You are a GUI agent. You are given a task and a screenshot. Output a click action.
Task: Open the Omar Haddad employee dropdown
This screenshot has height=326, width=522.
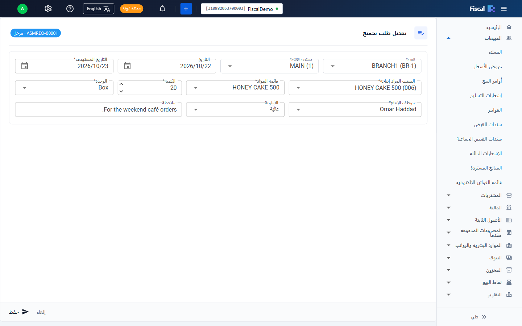tap(355, 109)
